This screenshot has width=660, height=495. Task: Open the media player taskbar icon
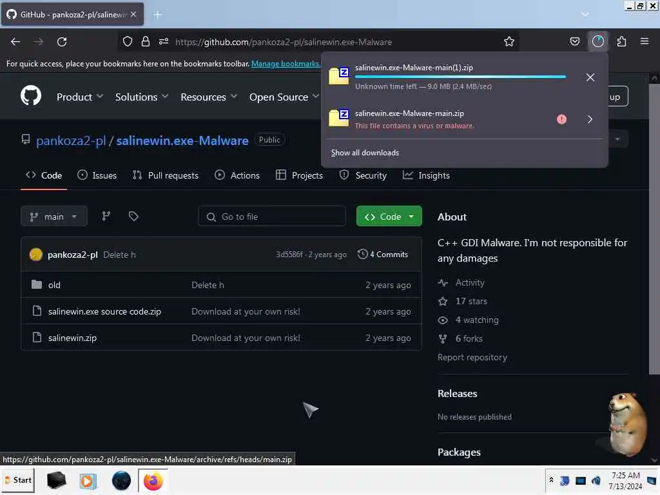click(88, 481)
